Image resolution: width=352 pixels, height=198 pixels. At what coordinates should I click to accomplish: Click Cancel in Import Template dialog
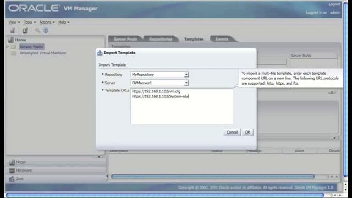pos(232,132)
